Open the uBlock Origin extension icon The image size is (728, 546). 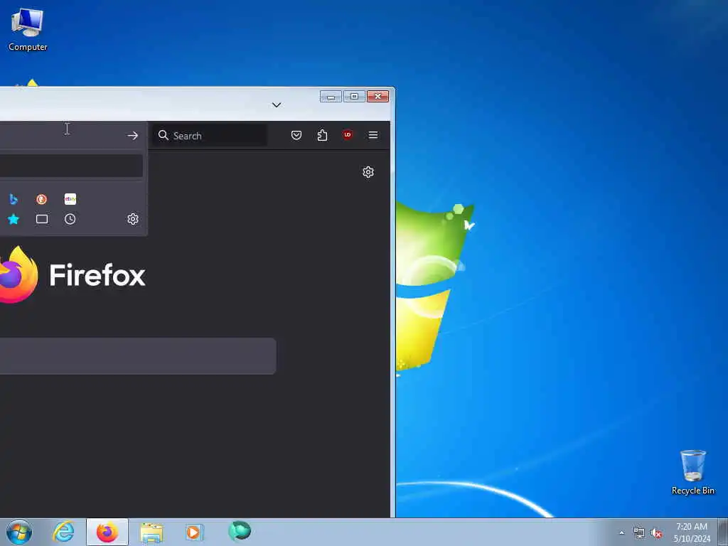click(x=347, y=134)
